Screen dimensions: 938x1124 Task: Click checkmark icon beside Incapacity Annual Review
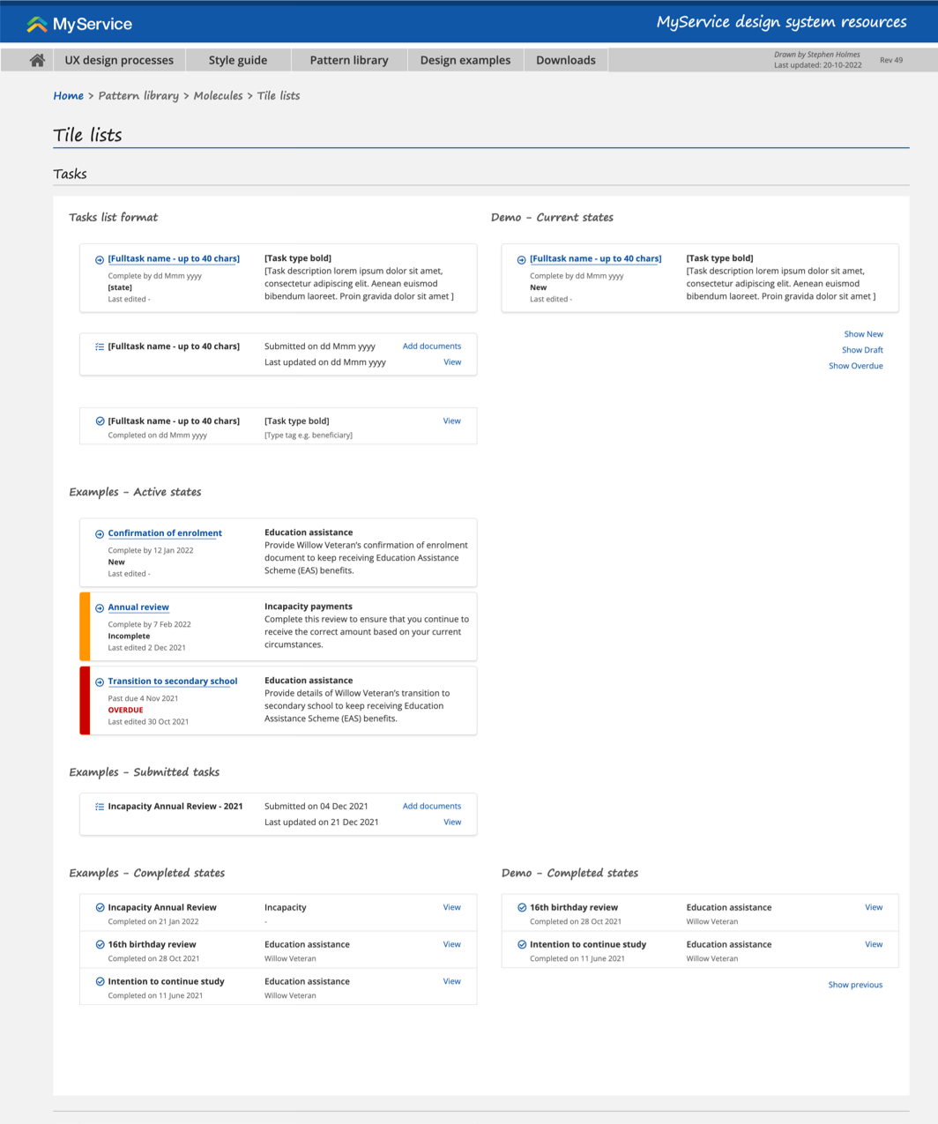[100, 907]
